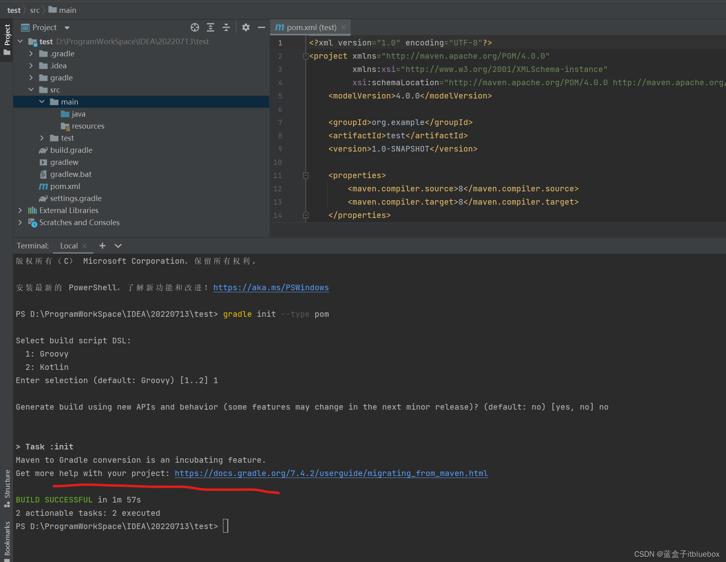Collapse the src folder
The height and width of the screenshot is (562, 726).
point(31,90)
